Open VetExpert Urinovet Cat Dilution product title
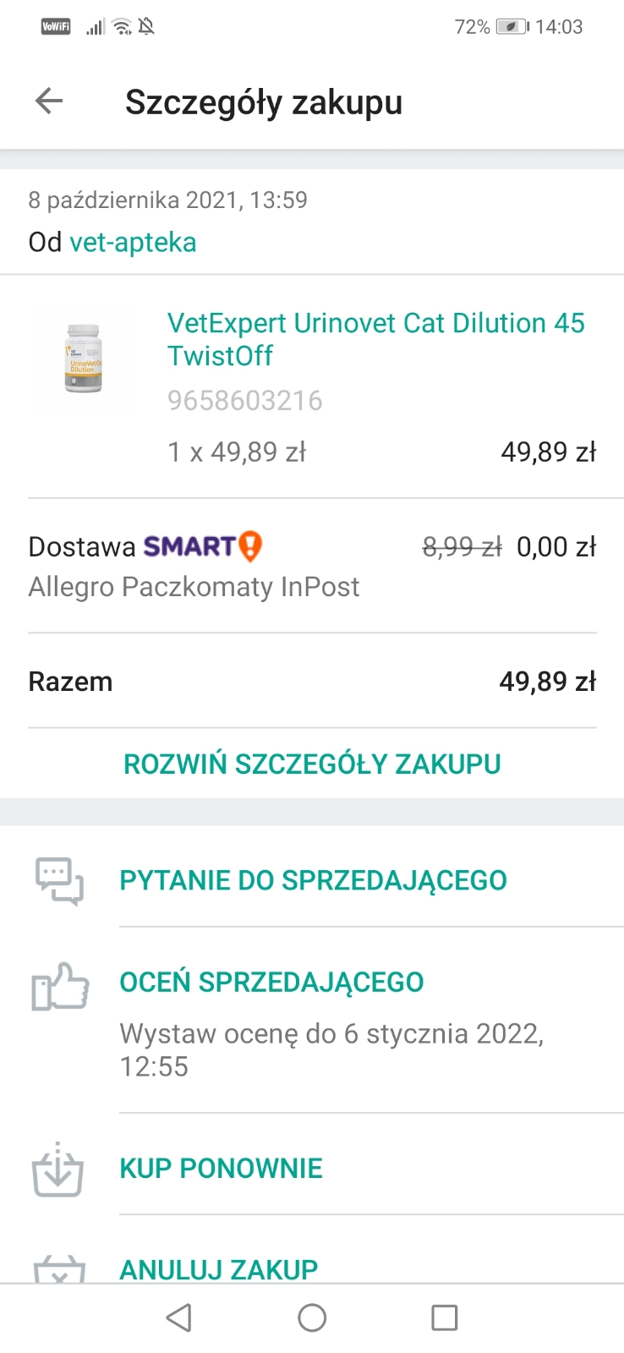Screen dimensions: 624x1353 click(x=376, y=339)
